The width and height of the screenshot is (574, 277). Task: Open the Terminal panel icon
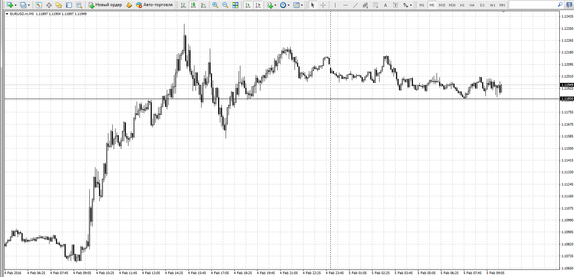pos(69,5)
